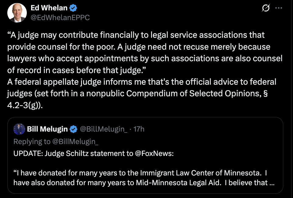Click Bill Melugin's blue verified badge
This screenshot has height=198, width=293.
pyautogui.click(x=73, y=129)
